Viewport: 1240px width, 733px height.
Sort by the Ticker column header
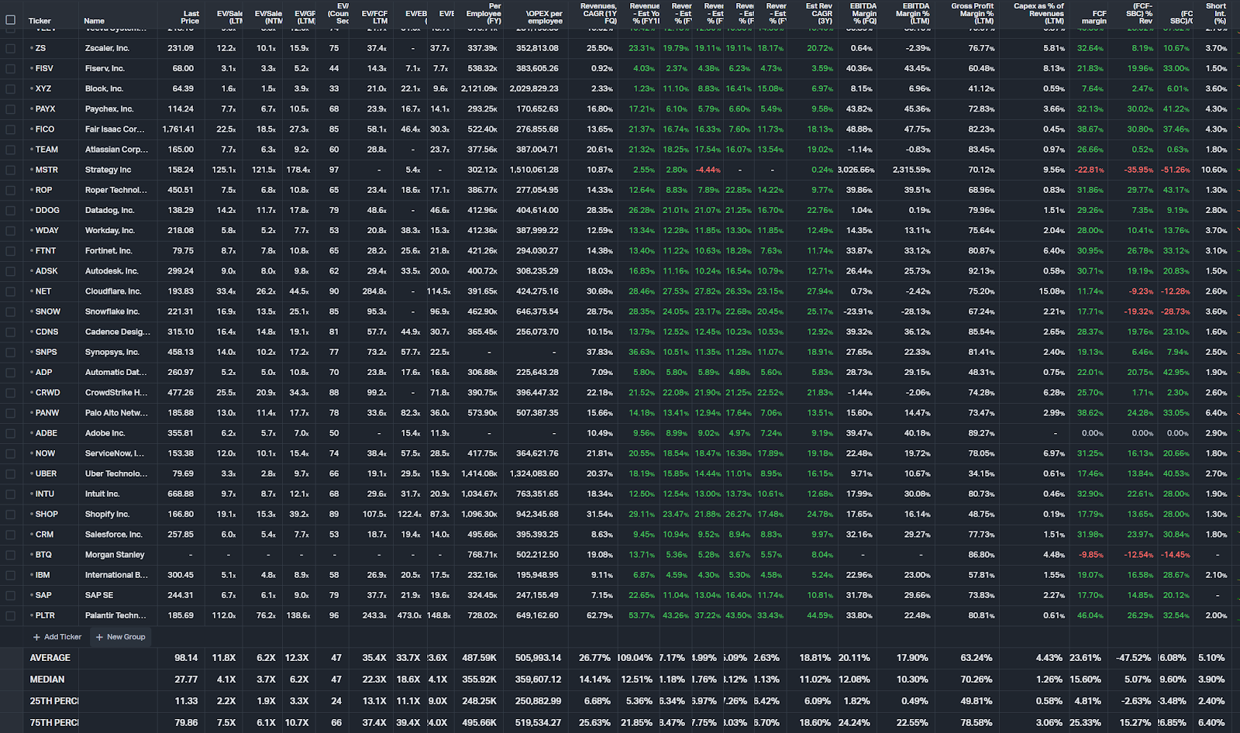point(40,21)
